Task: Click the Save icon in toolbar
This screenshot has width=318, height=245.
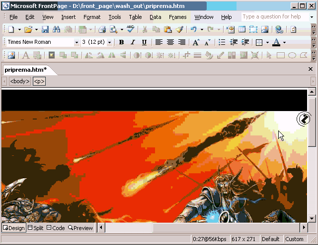Action: point(45,30)
